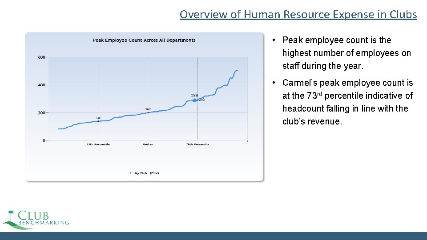Screen dimensions: 427x240
Task: Click the 0 y-axis value
Action: click(x=44, y=141)
